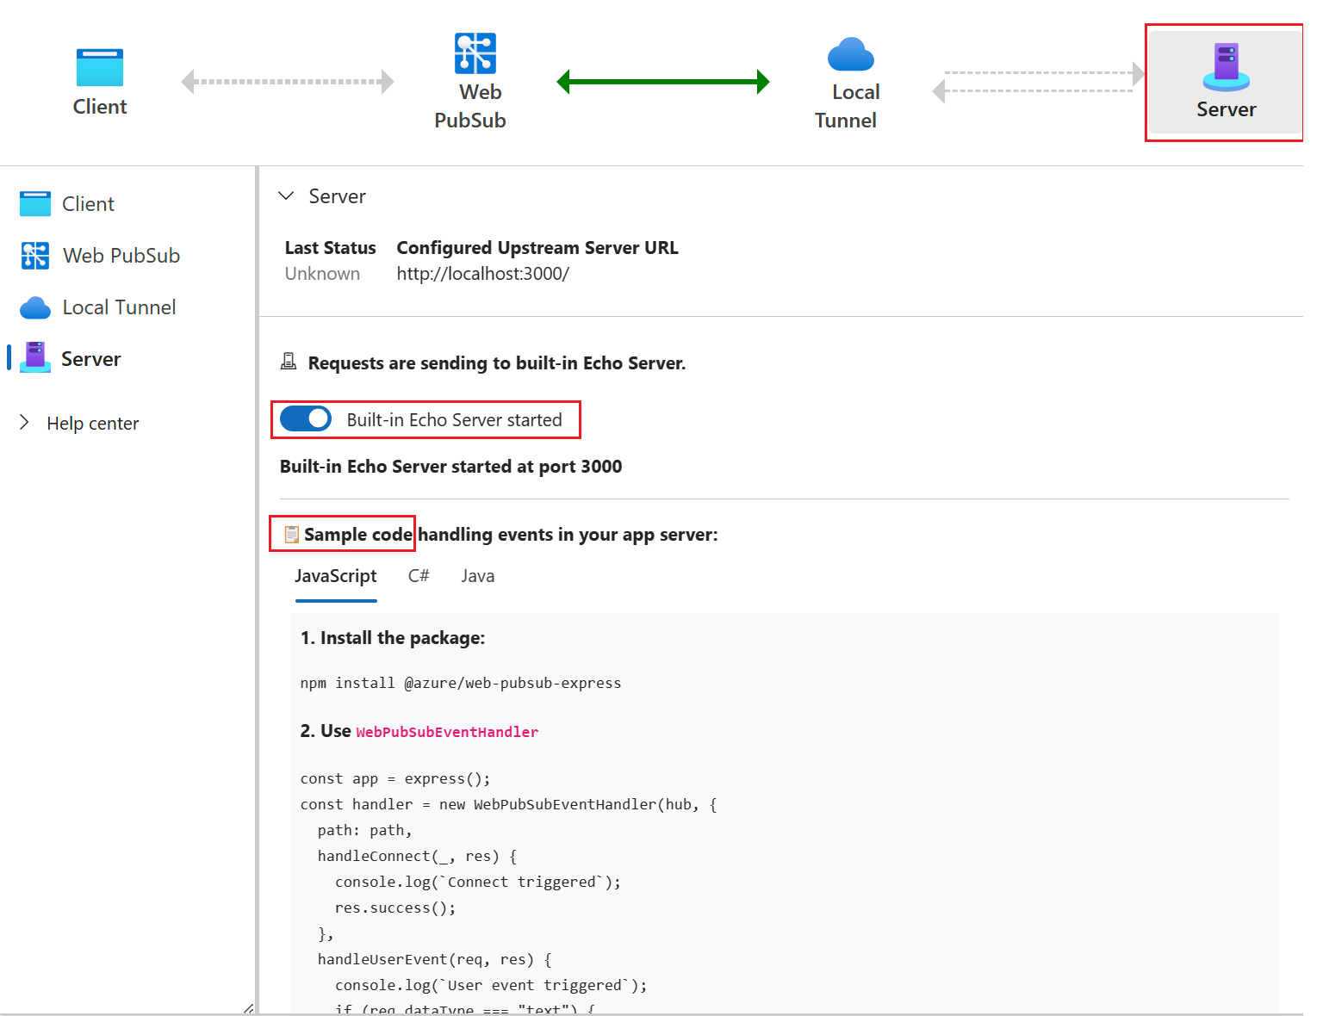Click the localhost:3000 upstream server URL
Screen dimensions: 1323x1016
coord(482,274)
